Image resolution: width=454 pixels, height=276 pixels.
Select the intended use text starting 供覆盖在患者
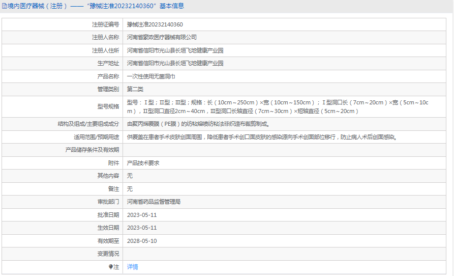[x=262, y=137]
